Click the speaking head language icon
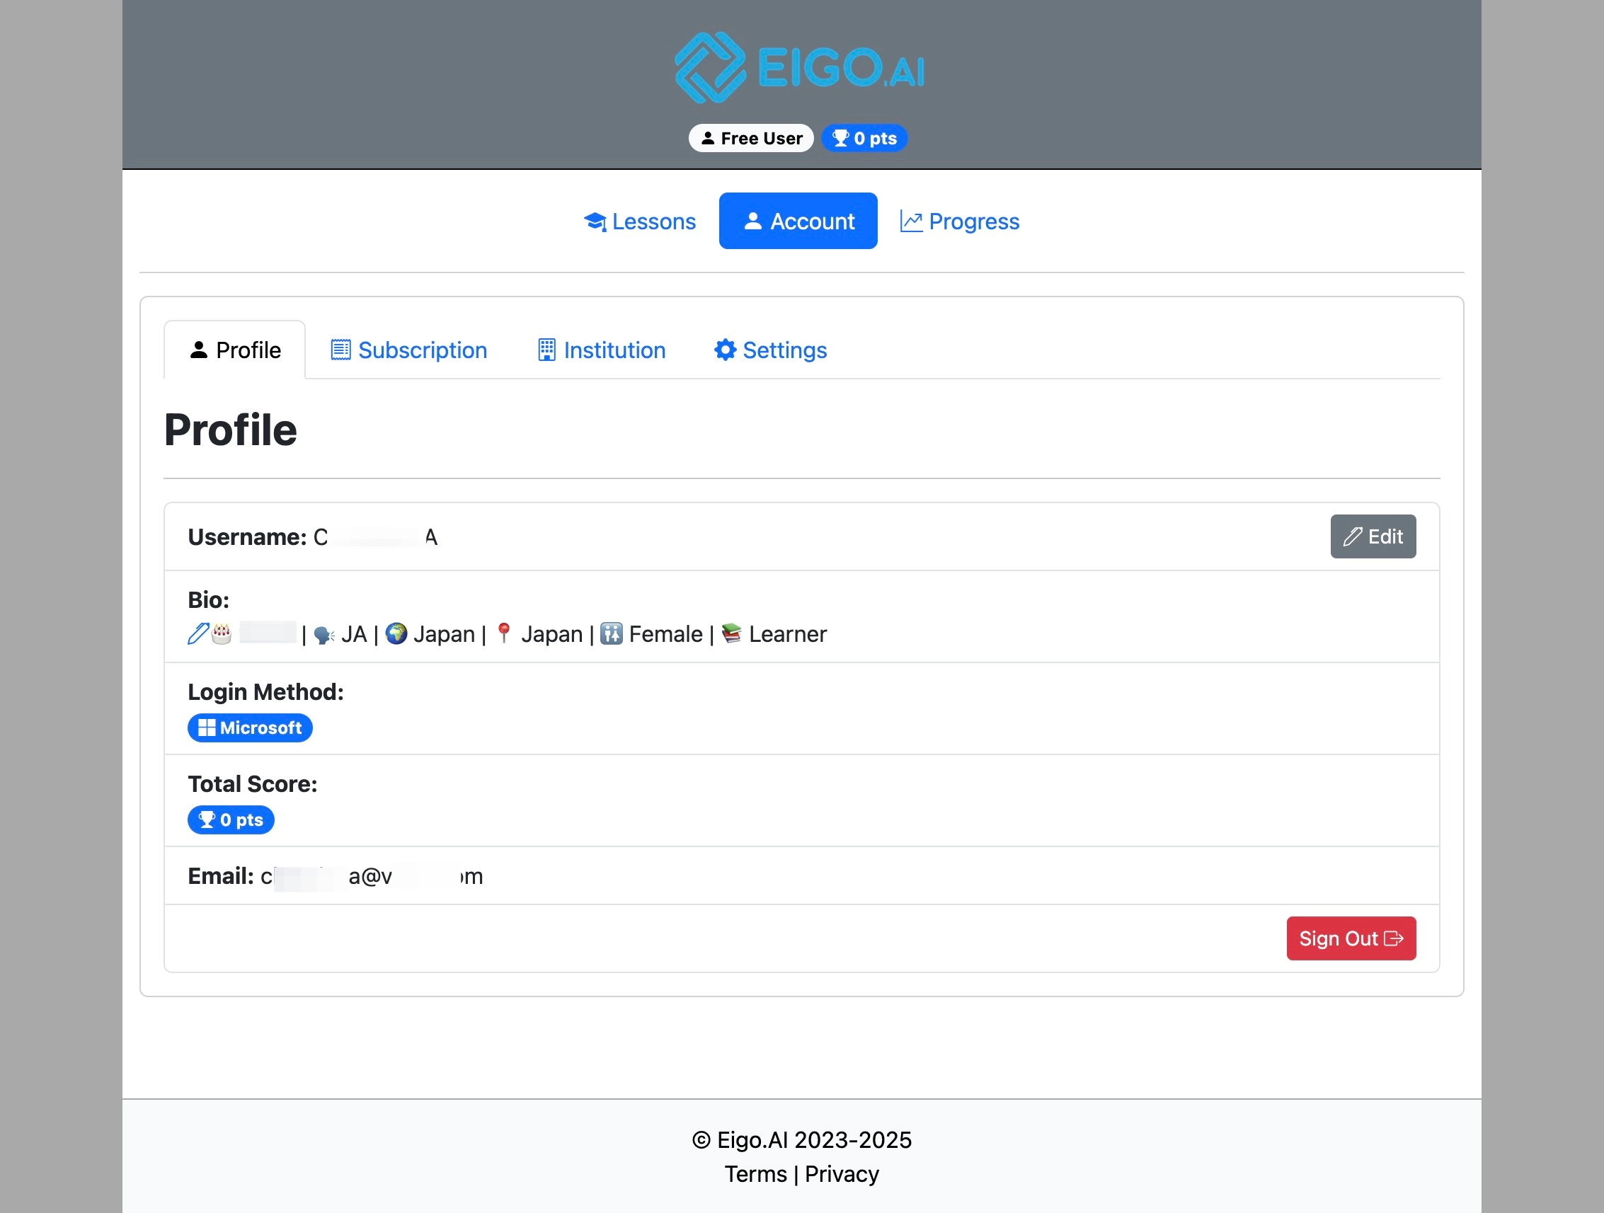Image resolution: width=1604 pixels, height=1213 pixels. click(323, 635)
